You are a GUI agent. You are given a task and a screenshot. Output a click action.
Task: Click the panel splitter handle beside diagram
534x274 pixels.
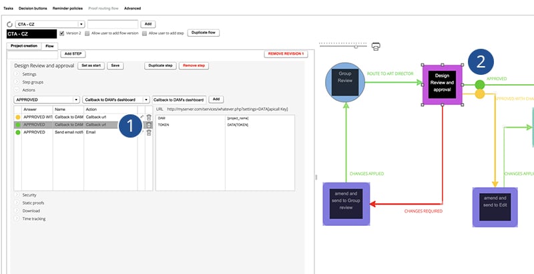[x=316, y=177]
